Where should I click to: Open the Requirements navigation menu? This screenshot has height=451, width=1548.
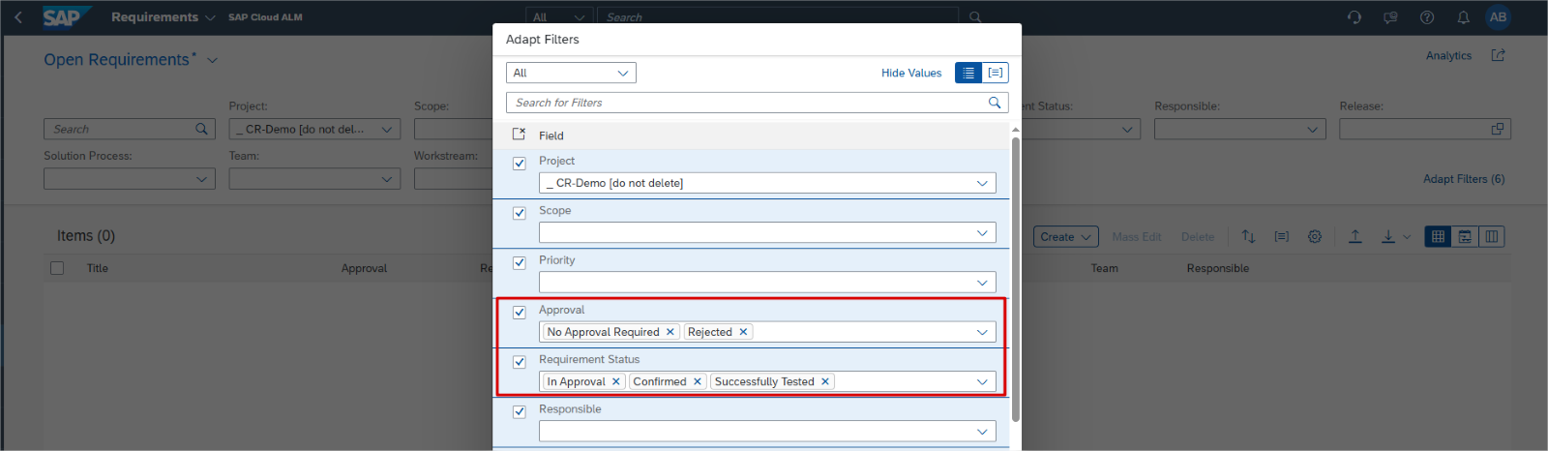pyautogui.click(x=162, y=17)
